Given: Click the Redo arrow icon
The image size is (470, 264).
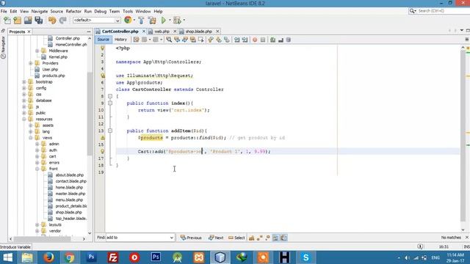Looking at the screenshot, I should (x=62, y=21).
